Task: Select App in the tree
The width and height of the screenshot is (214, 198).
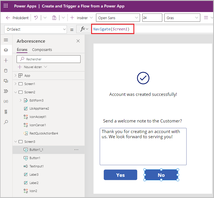Action: 27,76
